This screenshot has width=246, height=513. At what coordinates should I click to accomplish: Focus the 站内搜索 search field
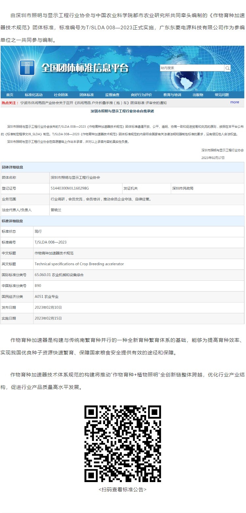pyautogui.click(x=192, y=68)
